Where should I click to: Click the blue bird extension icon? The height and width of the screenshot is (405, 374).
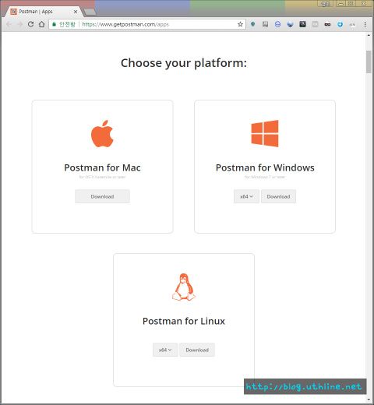tap(290, 24)
